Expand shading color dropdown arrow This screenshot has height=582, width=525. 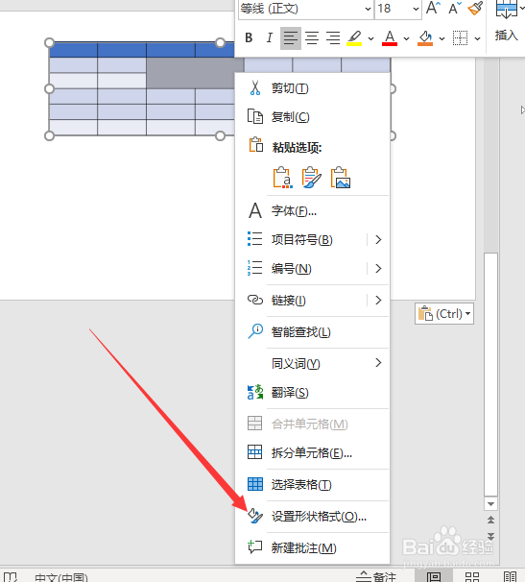point(441,38)
